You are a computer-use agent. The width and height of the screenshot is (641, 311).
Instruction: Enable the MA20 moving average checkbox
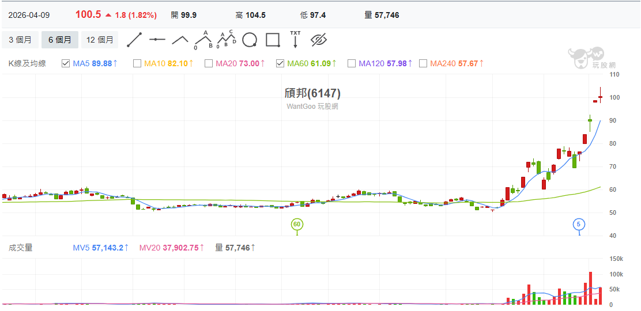click(x=209, y=63)
